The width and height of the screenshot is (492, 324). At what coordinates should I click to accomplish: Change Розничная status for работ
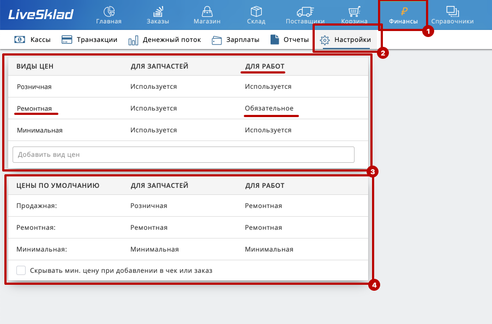click(268, 87)
